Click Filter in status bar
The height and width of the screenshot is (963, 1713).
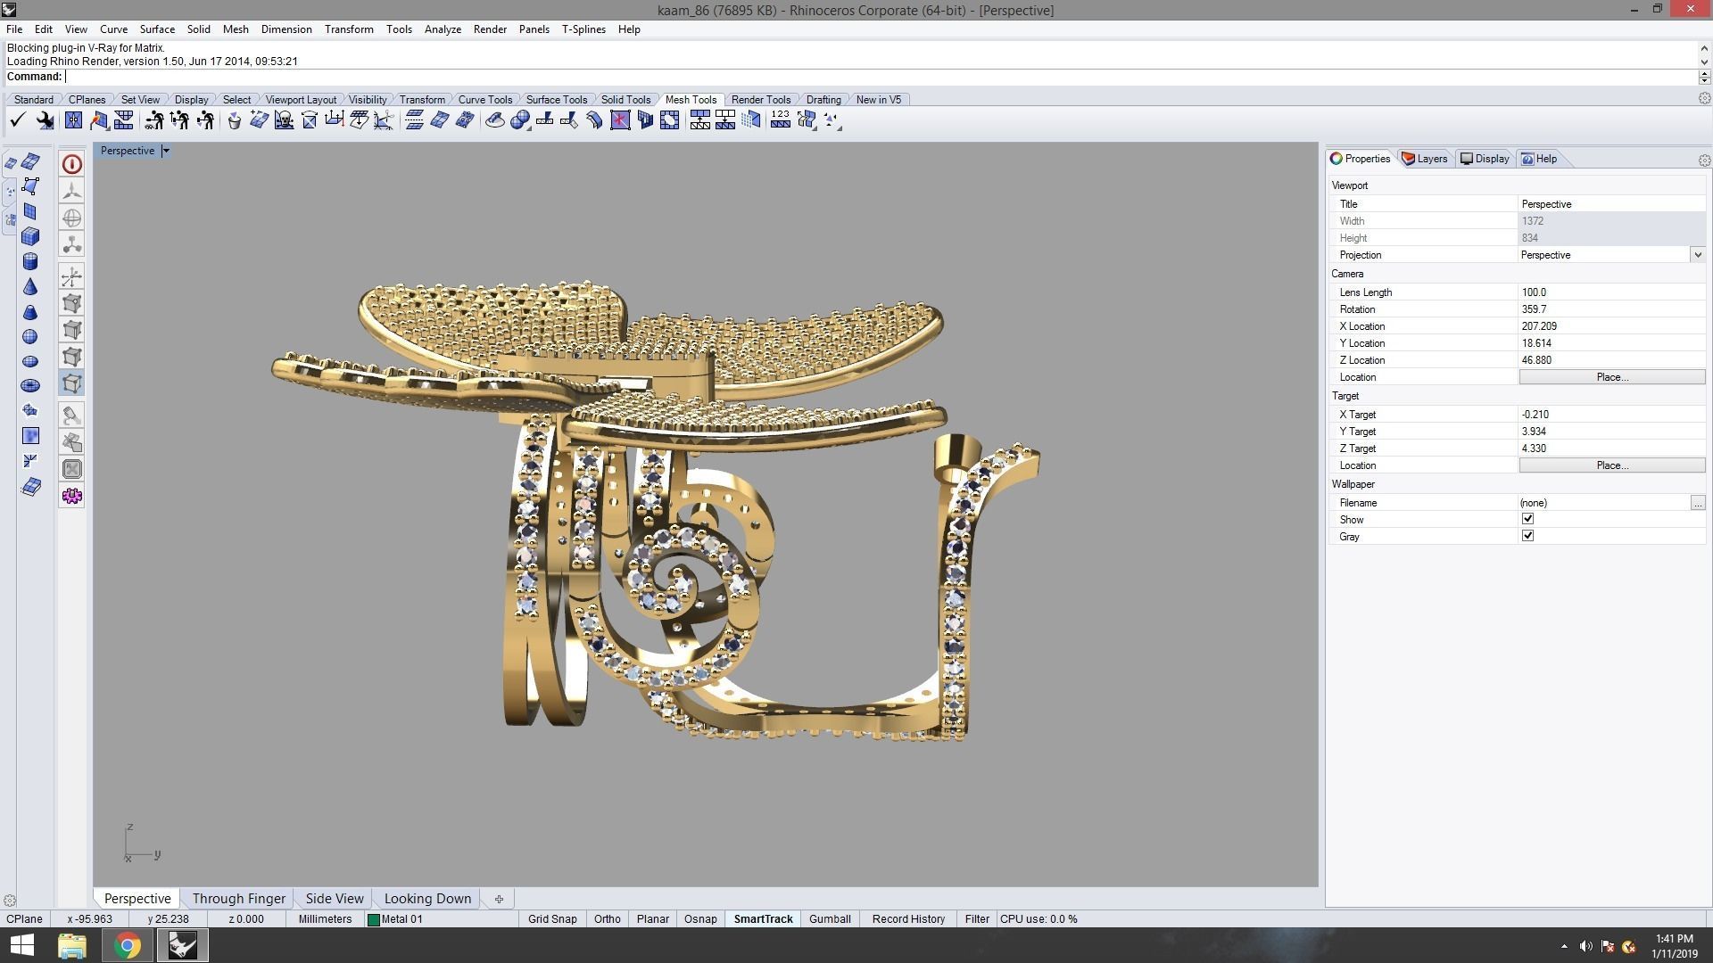976,919
